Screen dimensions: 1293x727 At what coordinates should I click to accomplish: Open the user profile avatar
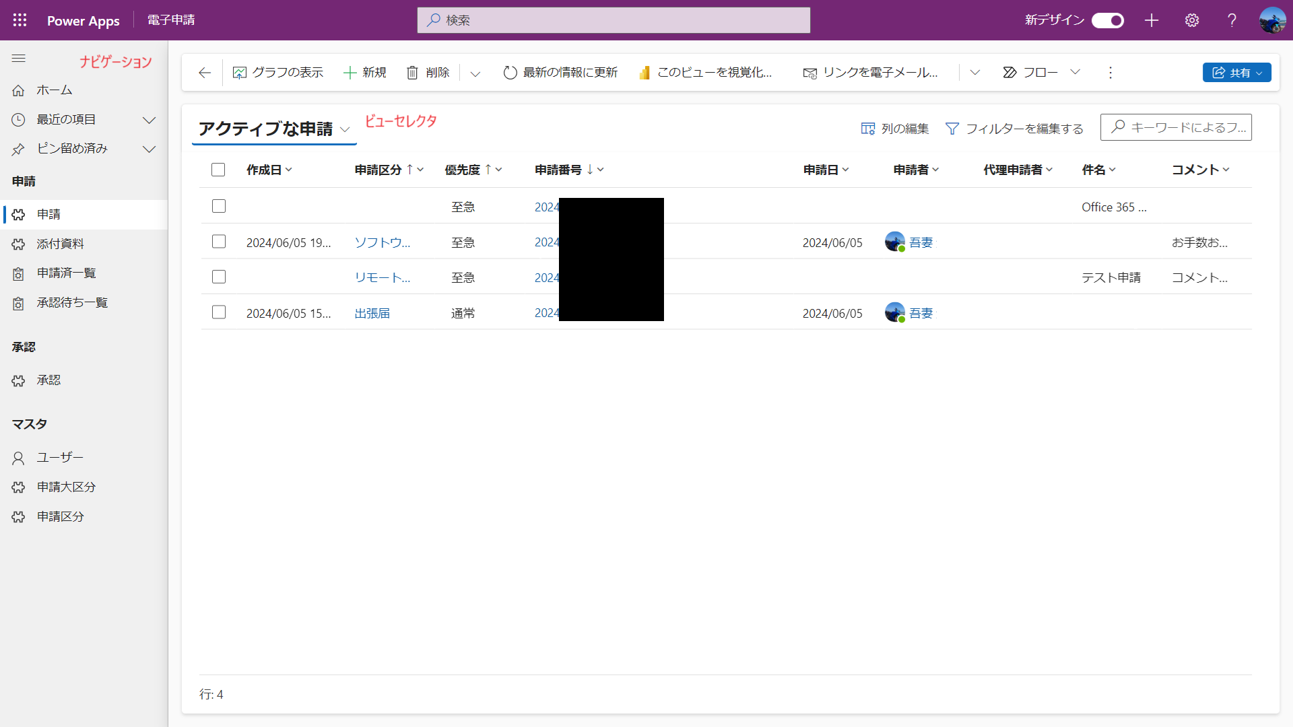click(1272, 20)
